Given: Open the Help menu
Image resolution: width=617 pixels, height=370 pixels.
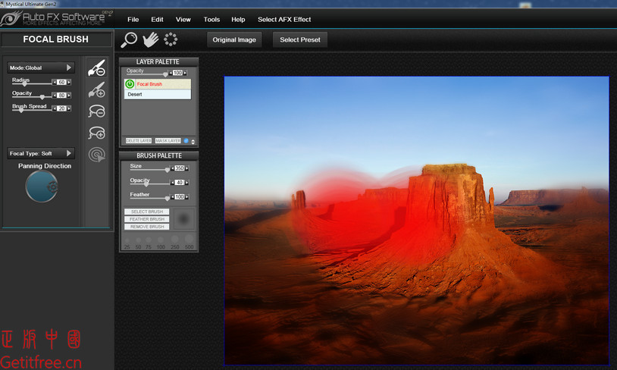Looking at the screenshot, I should coord(238,19).
